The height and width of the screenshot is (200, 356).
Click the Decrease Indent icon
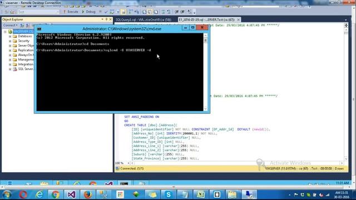point(177,12)
